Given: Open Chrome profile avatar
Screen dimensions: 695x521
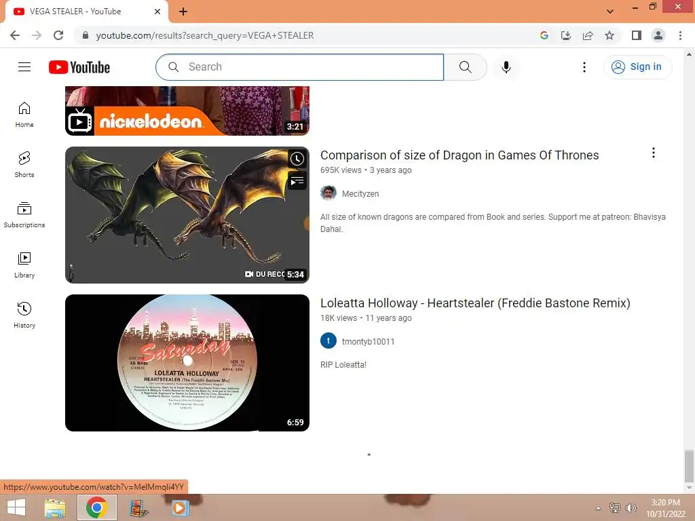Looking at the screenshot, I should point(658,35).
